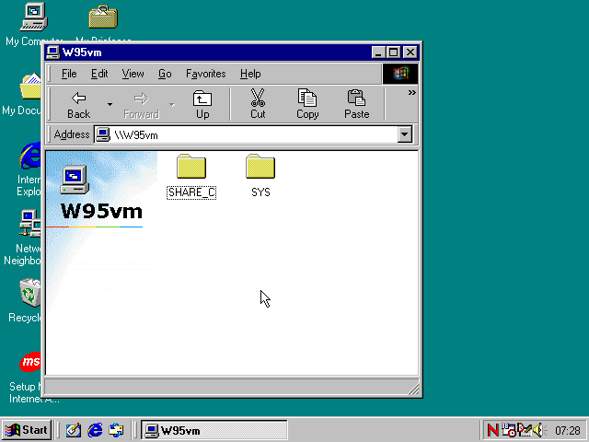Click the W95vm computer icon in side panel
The height and width of the screenshot is (442, 589).
(75, 180)
